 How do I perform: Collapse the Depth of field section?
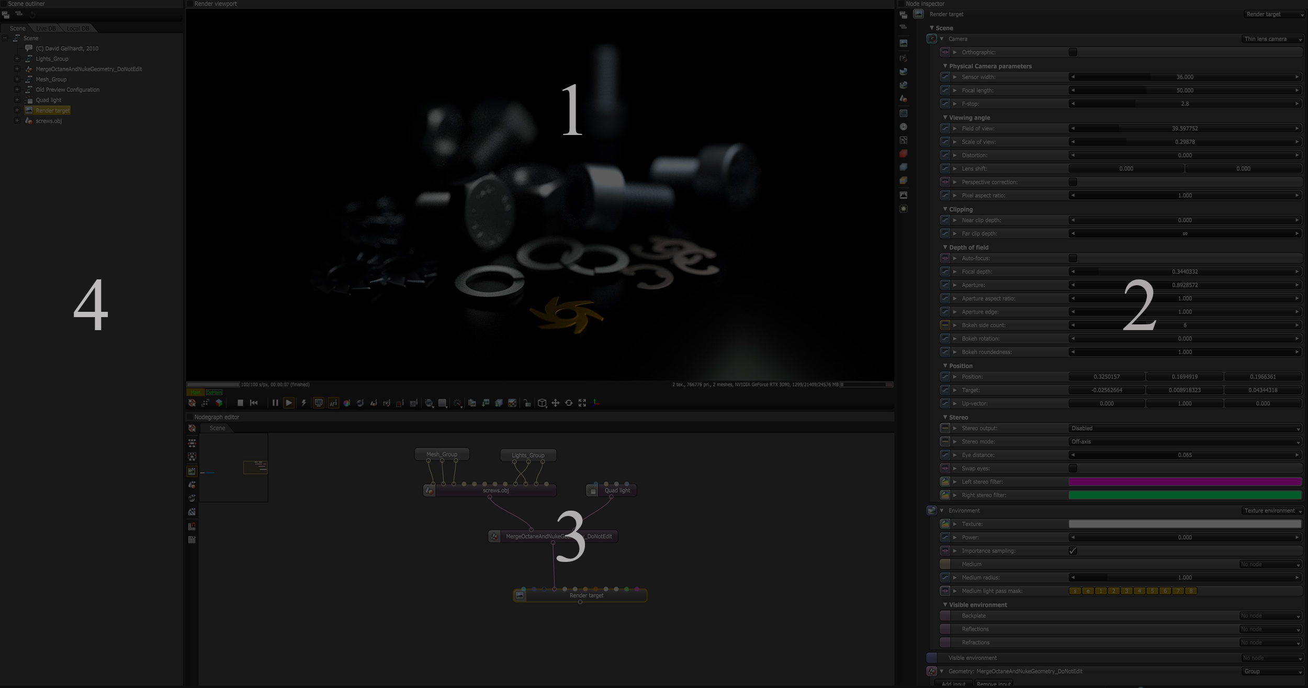[945, 247]
